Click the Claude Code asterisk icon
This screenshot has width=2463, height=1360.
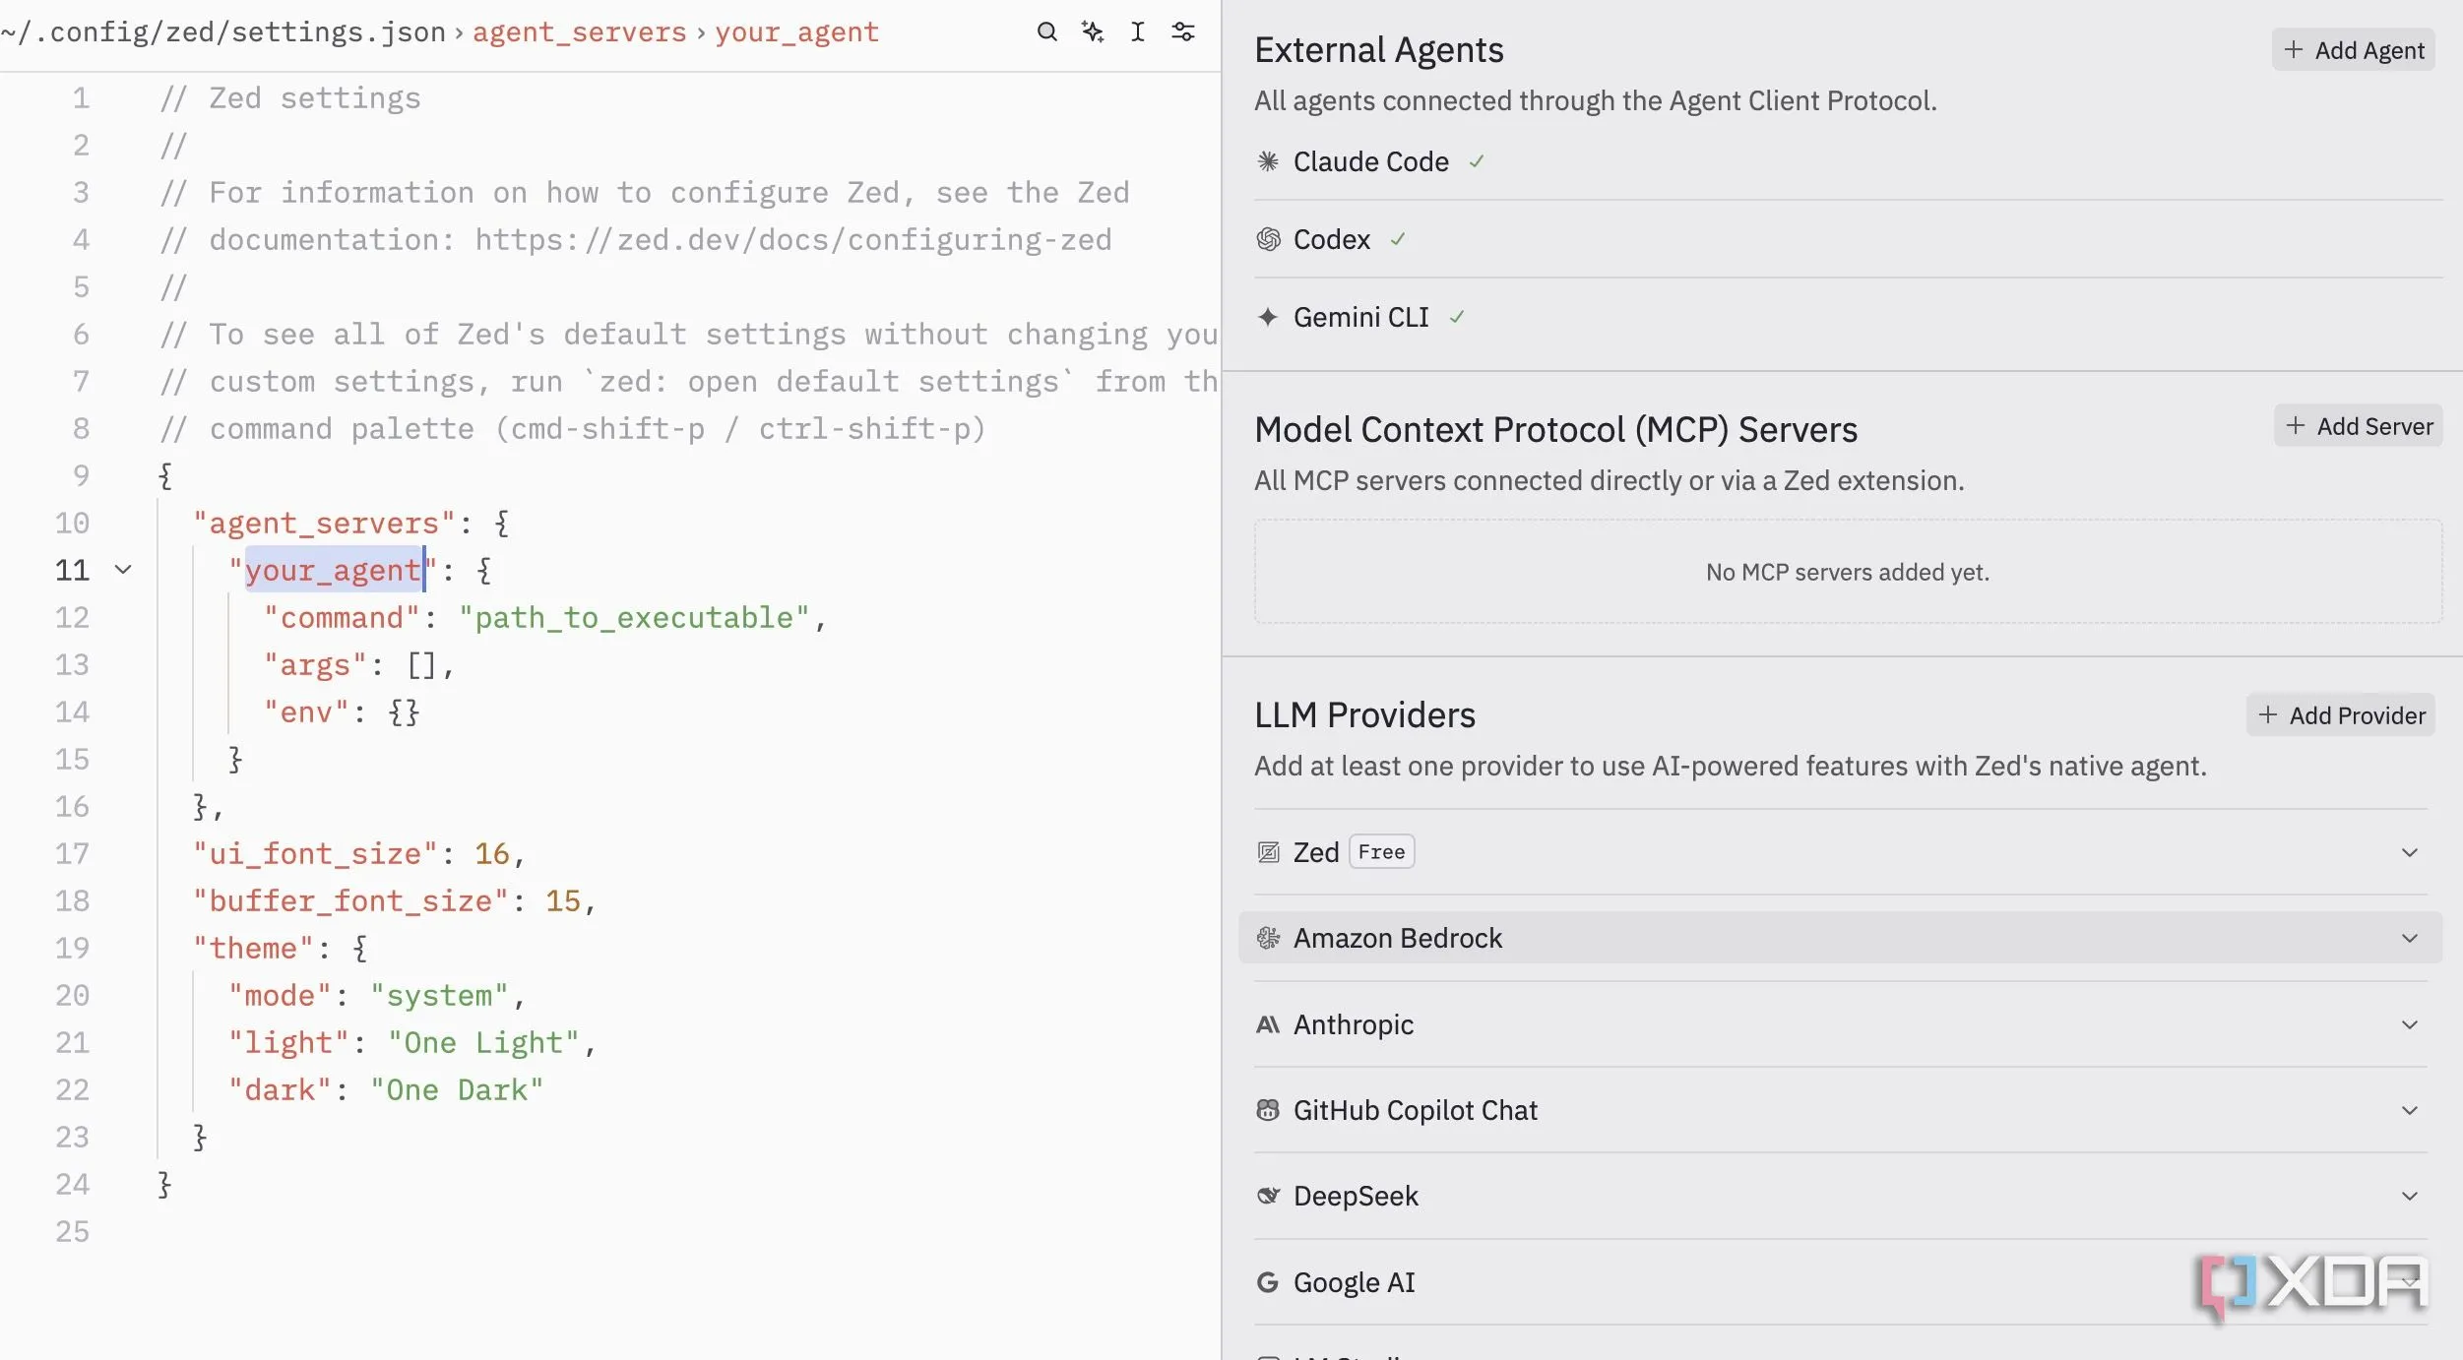(1267, 161)
